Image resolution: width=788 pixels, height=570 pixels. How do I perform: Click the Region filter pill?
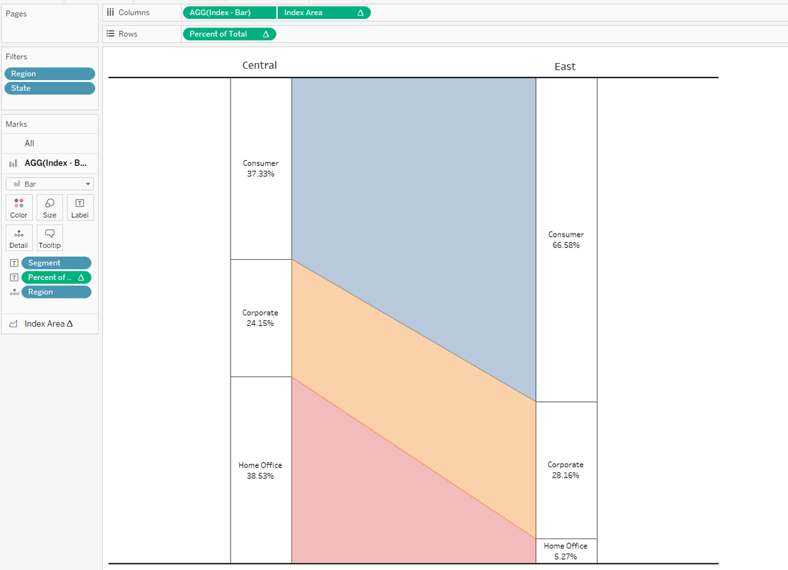click(x=50, y=74)
